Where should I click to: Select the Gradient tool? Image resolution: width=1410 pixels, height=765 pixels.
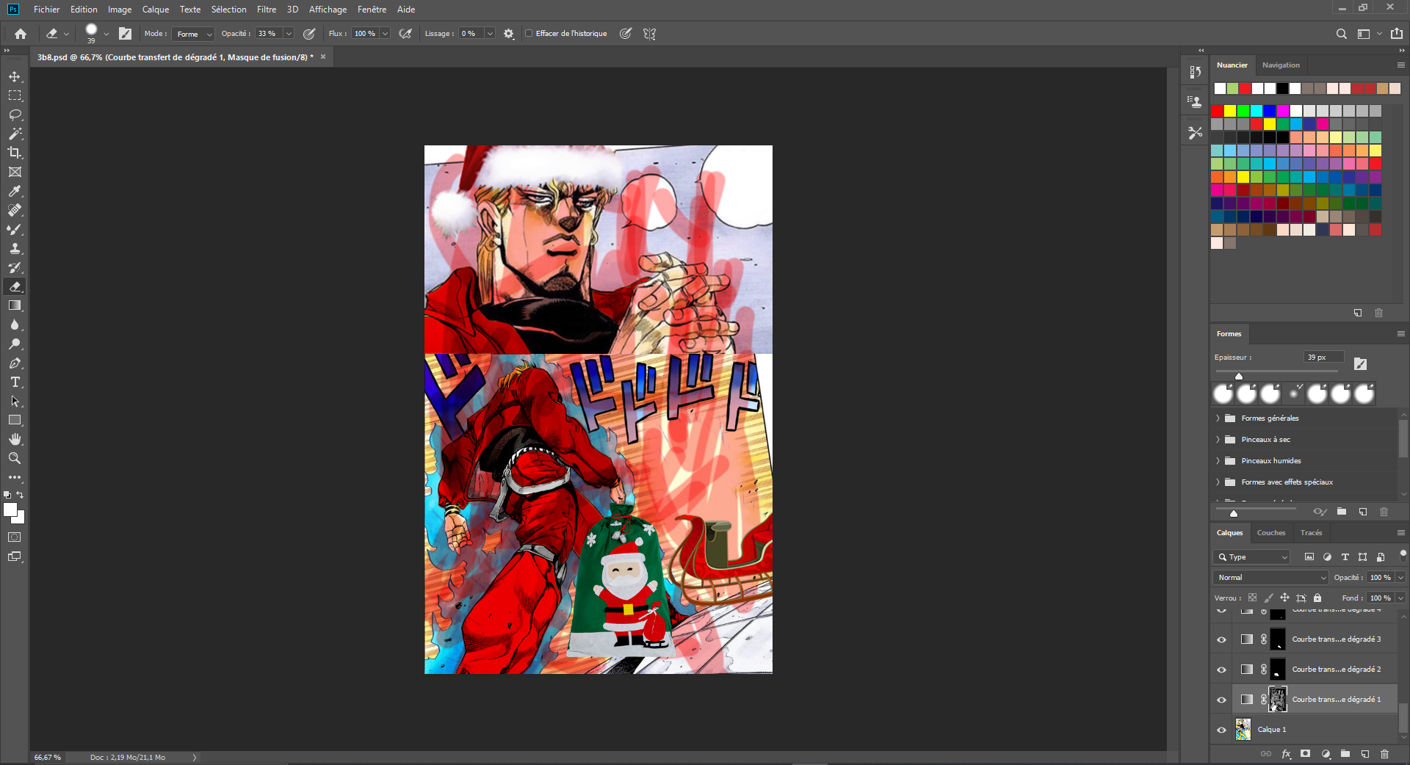point(15,305)
